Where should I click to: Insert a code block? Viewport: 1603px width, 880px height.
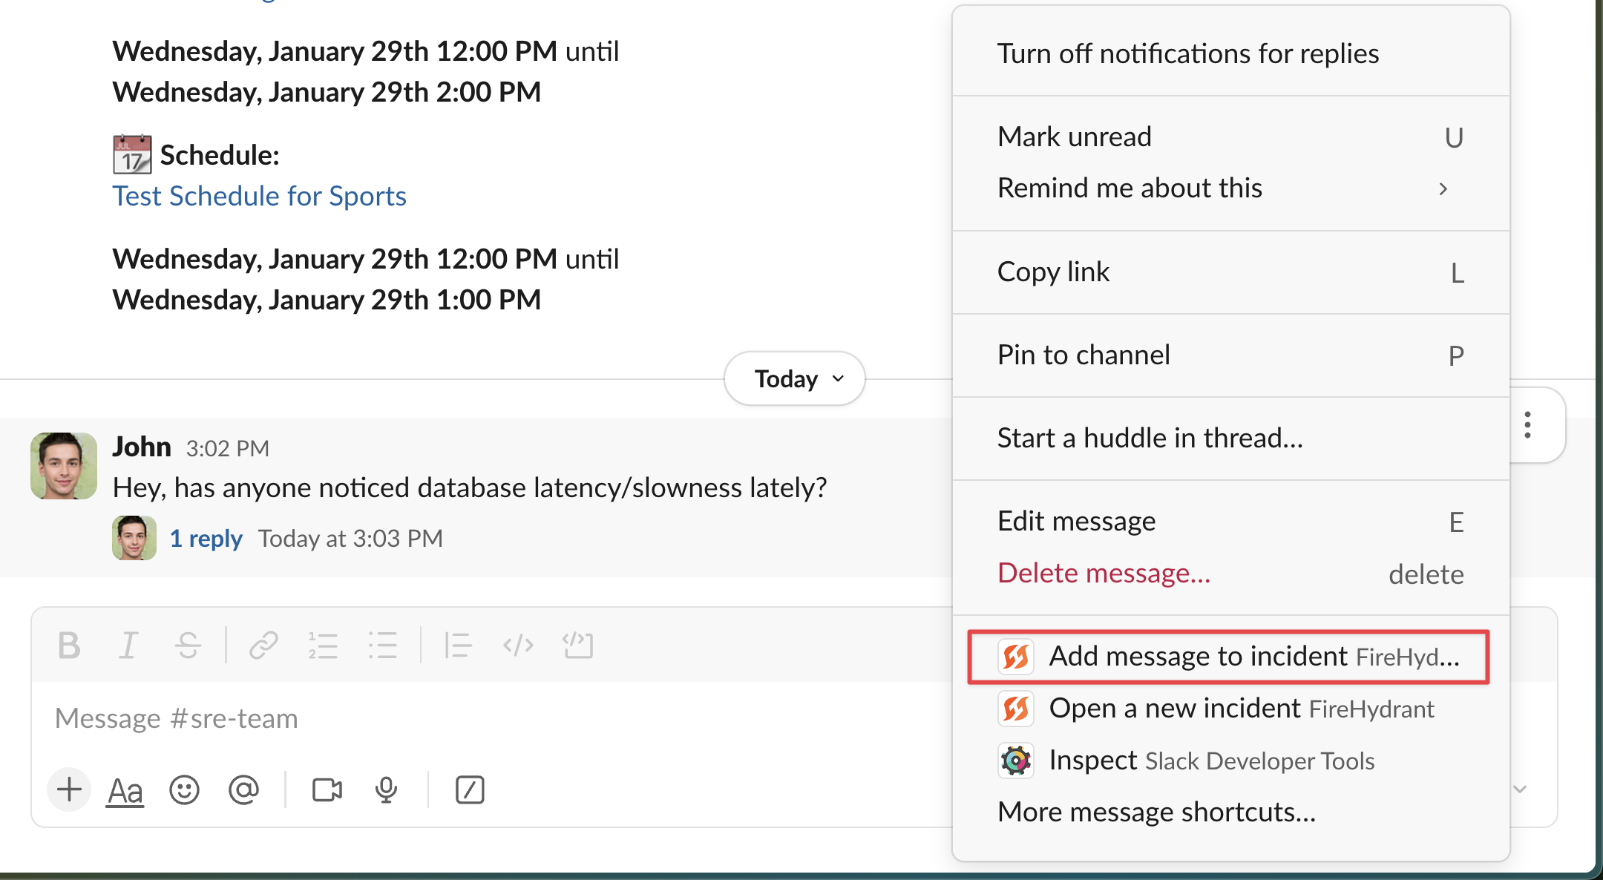577,645
